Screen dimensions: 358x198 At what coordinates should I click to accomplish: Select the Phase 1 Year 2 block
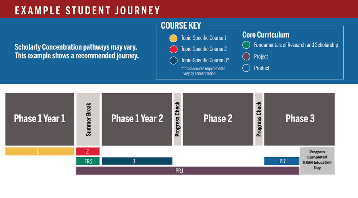point(137,119)
